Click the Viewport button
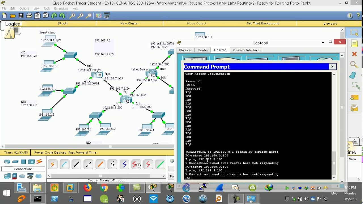Image resolution: width=363 pixels, height=204 pixels. (330, 24)
